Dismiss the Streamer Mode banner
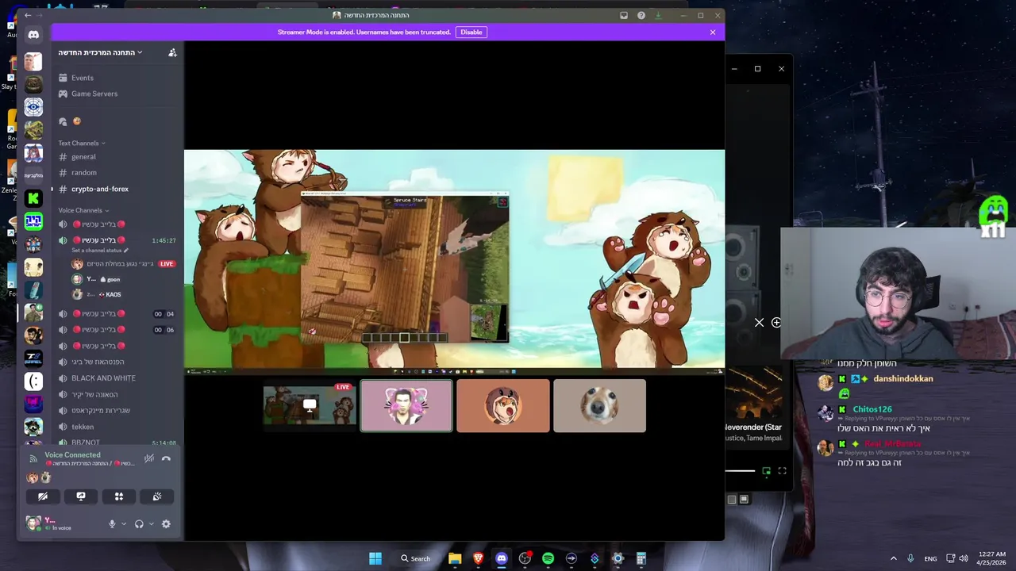Image resolution: width=1016 pixels, height=571 pixels. tap(713, 33)
